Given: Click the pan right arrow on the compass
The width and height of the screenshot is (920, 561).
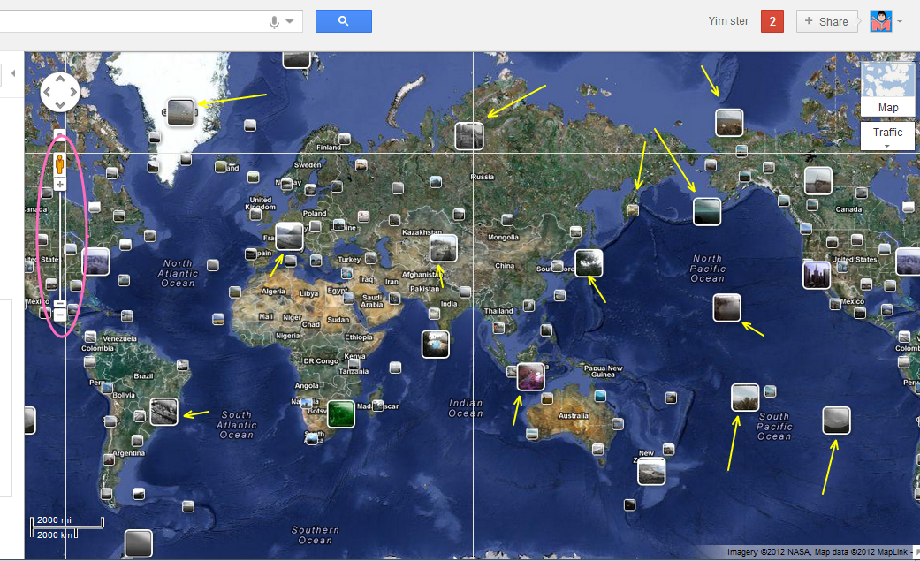Looking at the screenshot, I should coord(74,92).
